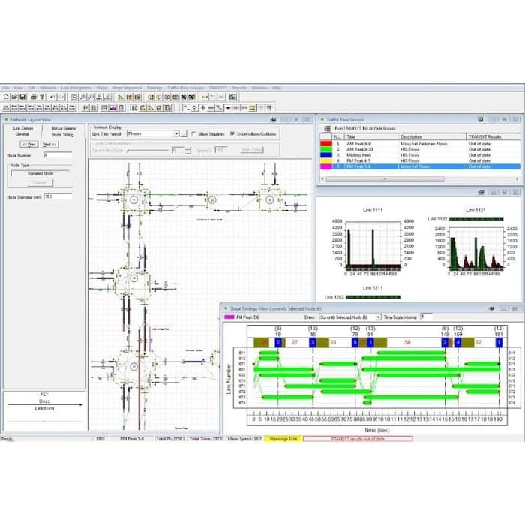Click the zoom magnifier icon in toolbar
The image size is (525, 525).
click(79, 97)
